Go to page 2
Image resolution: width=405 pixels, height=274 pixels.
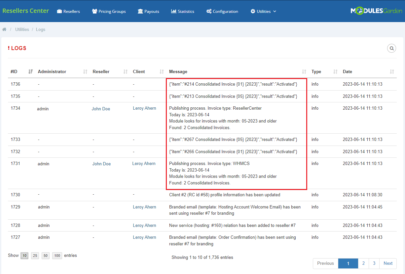[363, 263]
